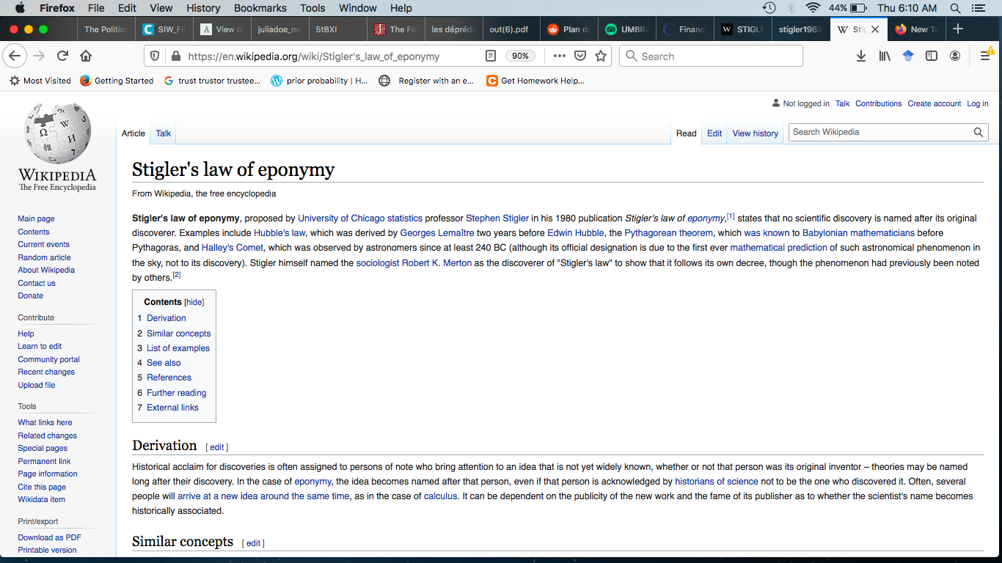Switch to the Talk tab
This screenshot has height=563, width=1002.
pyautogui.click(x=163, y=133)
